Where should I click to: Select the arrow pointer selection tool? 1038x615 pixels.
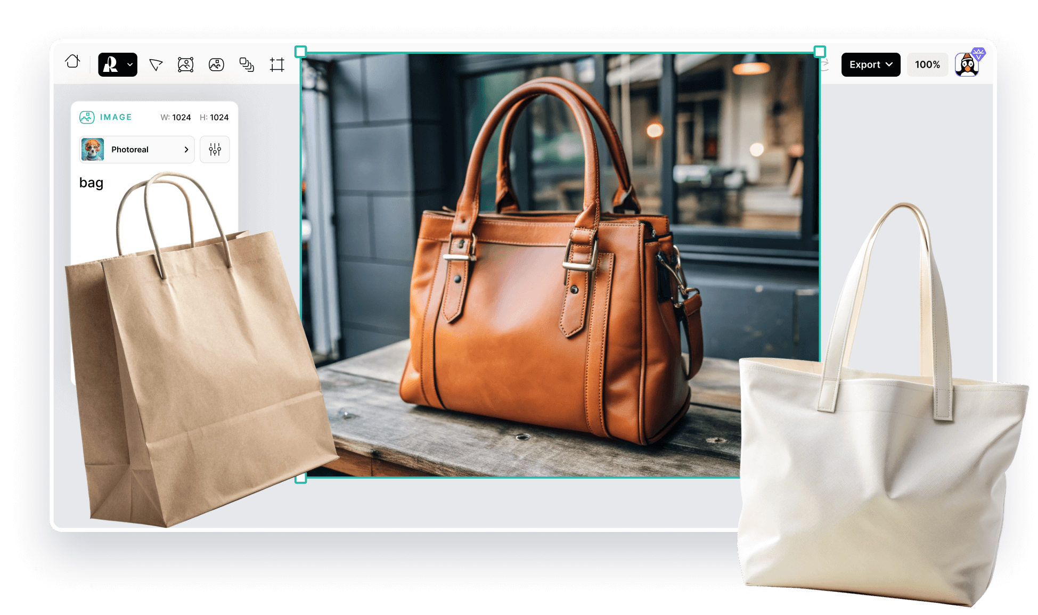tap(156, 65)
